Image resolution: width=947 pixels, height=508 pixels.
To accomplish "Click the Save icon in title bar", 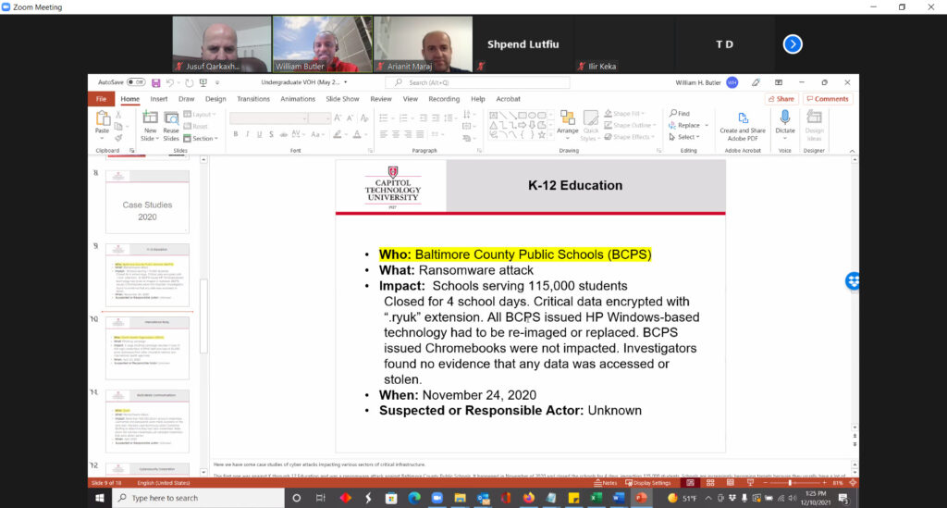I will click(155, 82).
